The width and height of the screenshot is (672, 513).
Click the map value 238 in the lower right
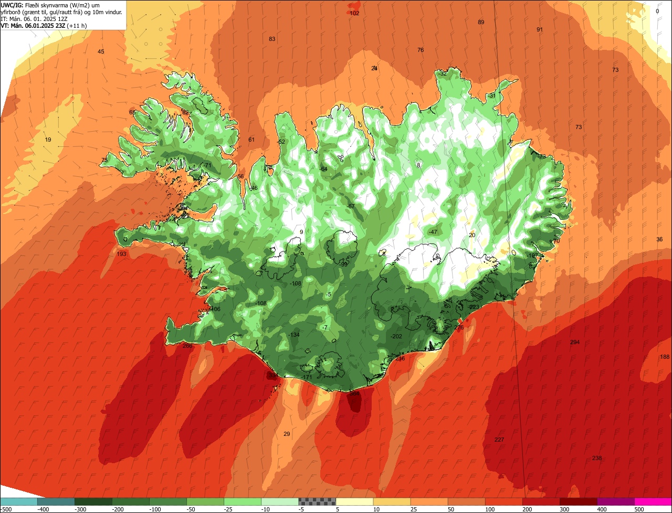tap(597, 458)
